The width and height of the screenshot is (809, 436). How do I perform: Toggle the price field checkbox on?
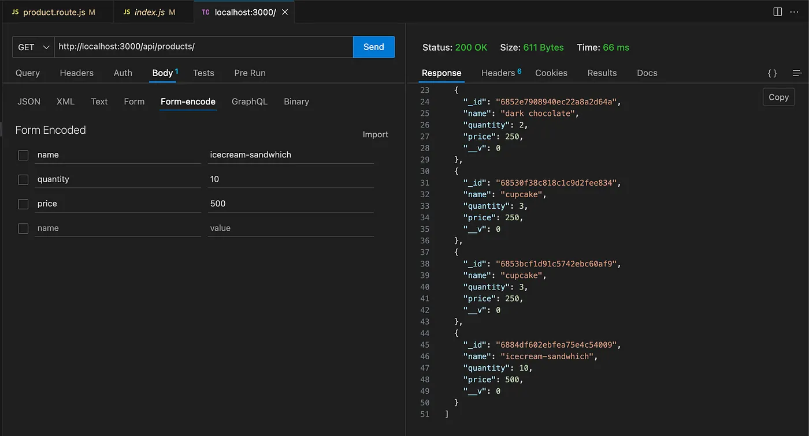(x=23, y=204)
